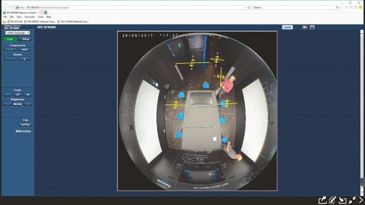Open the select language dropdown
This screenshot has width=365, height=205.
click(x=17, y=32)
